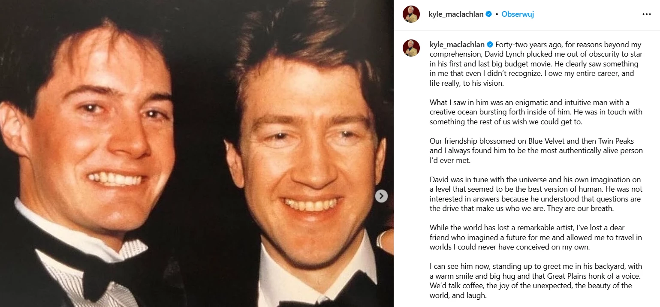The image size is (660, 307).
Task: Click the "I can see him now" paragraph
Action: click(536, 281)
